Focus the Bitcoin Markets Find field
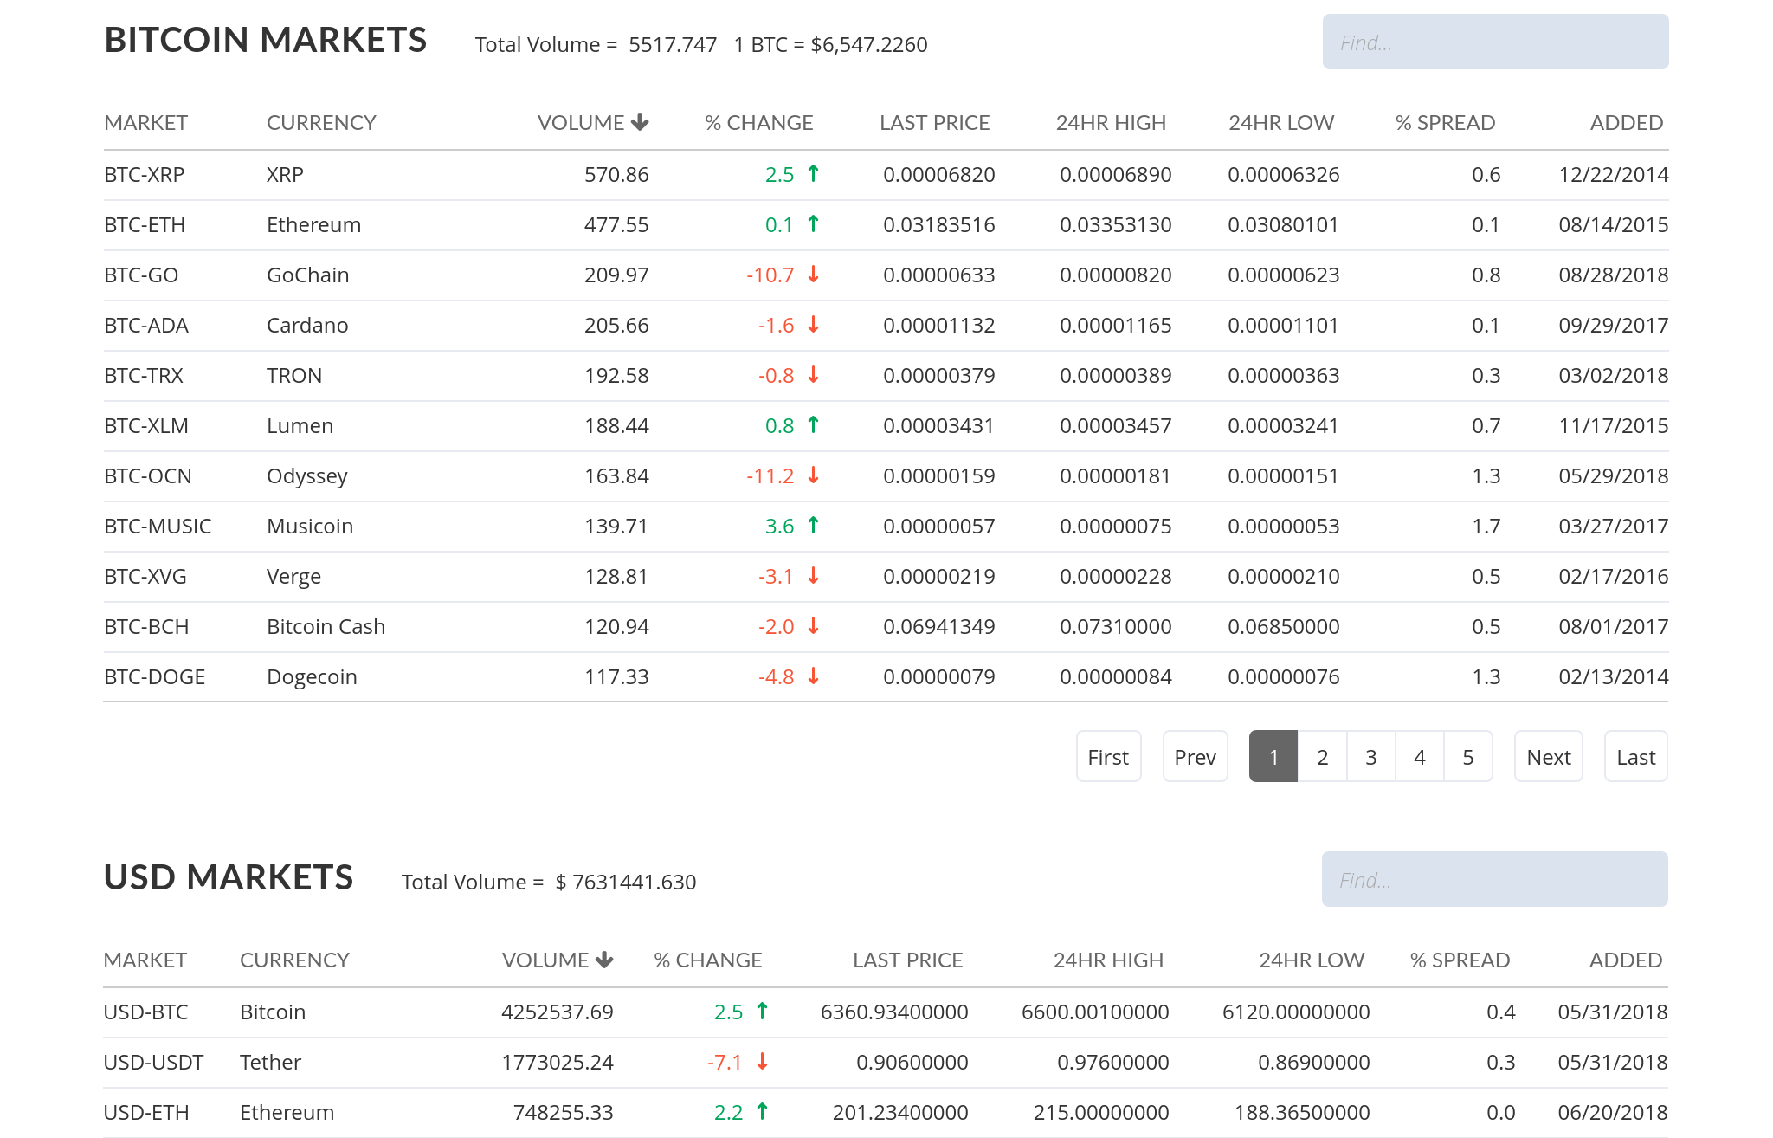Viewport: 1773px width, 1138px height. click(1494, 42)
